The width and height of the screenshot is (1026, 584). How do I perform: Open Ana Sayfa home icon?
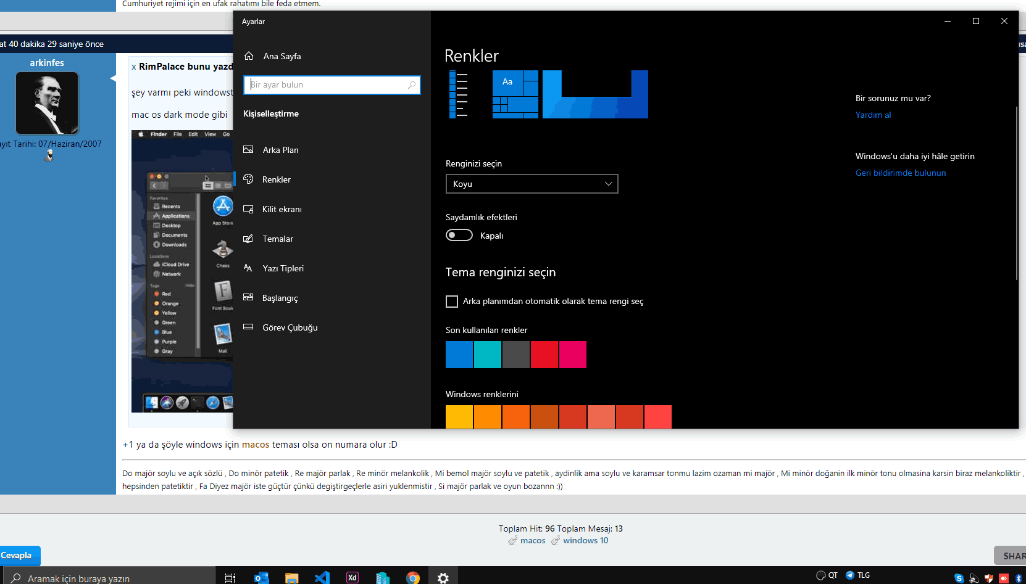[249, 56]
